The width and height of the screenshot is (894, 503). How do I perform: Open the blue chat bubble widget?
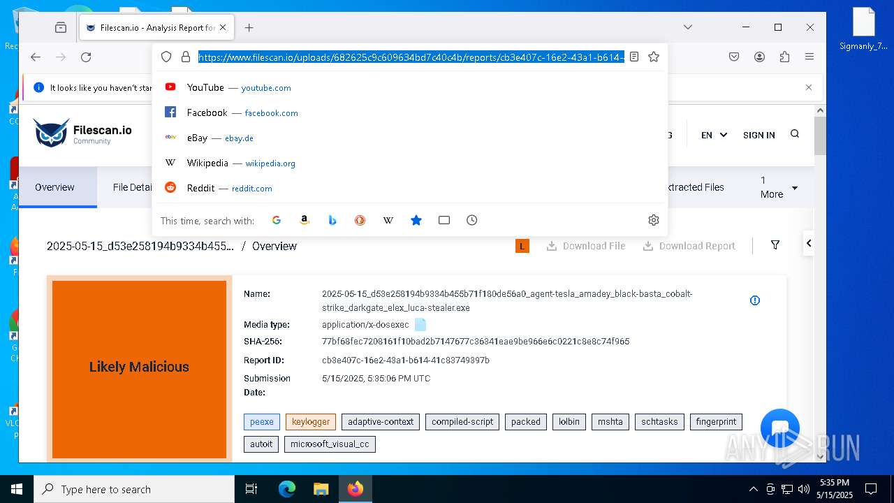tap(780, 428)
